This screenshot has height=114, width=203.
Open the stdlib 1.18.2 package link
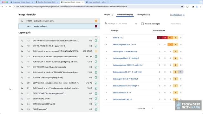point(118,38)
